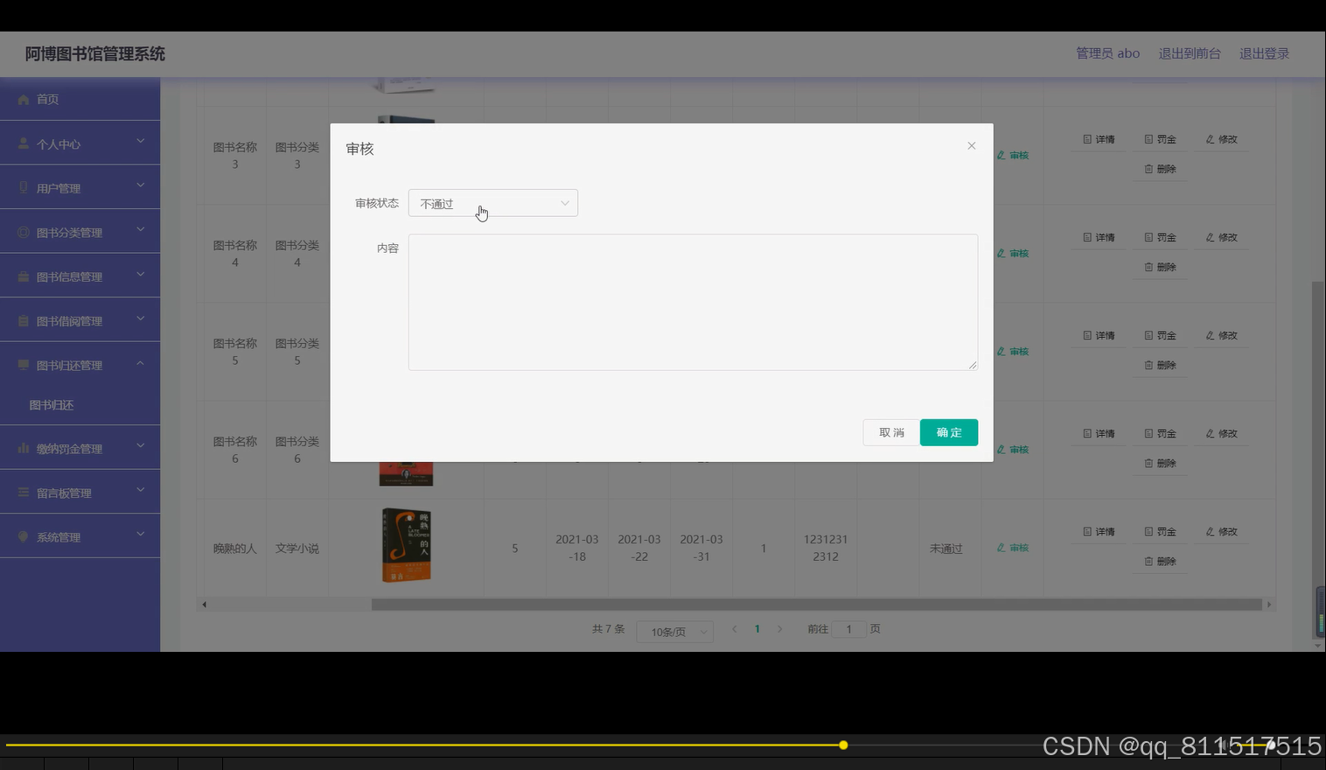Viewport: 1326px width, 770px height.
Task: Select the 图书归还 submenu item
Action: pyautogui.click(x=52, y=404)
